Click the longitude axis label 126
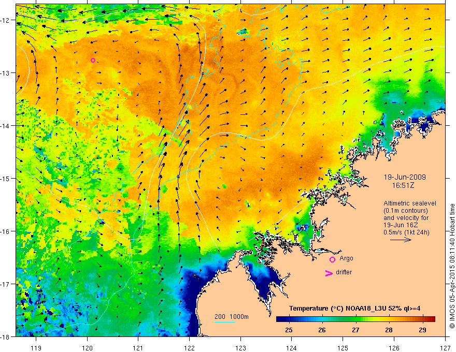This screenshot has width=456, height=352. point(394,348)
